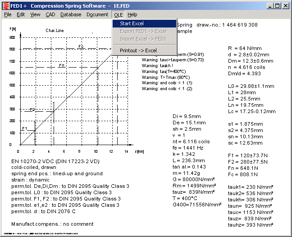The width and height of the screenshot is (292, 237).
Task: Click the 'sn = 10.13mm' text
Action: click(x=246, y=137)
